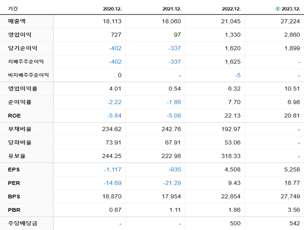
Task: Select ROE value 22.13
Action: pyautogui.click(x=232, y=116)
